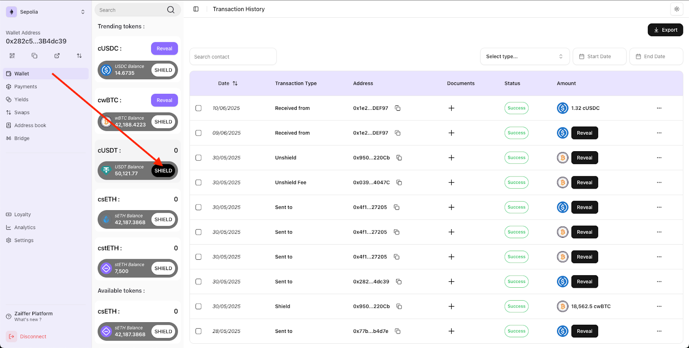Open more options for 10/06/2025 row

(x=659, y=108)
